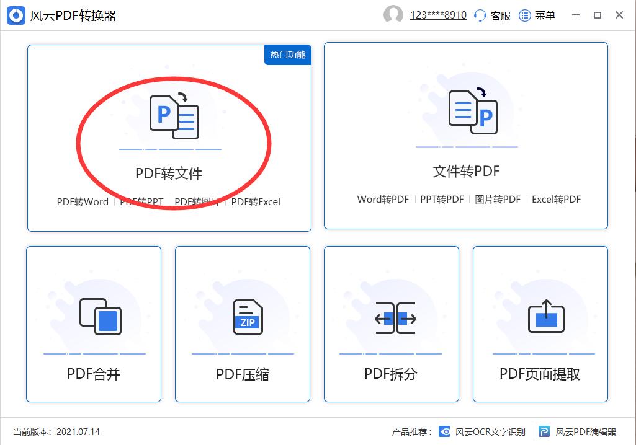Screen dimensions: 636x445
Task: Minimize the converter window
Action: pyautogui.click(x=576, y=15)
